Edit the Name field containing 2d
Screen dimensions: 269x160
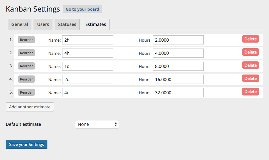point(88,80)
